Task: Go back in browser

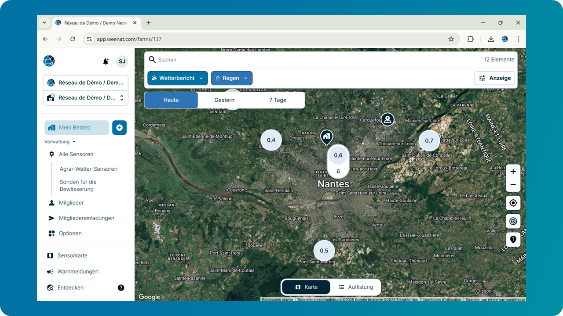Action: (x=45, y=39)
